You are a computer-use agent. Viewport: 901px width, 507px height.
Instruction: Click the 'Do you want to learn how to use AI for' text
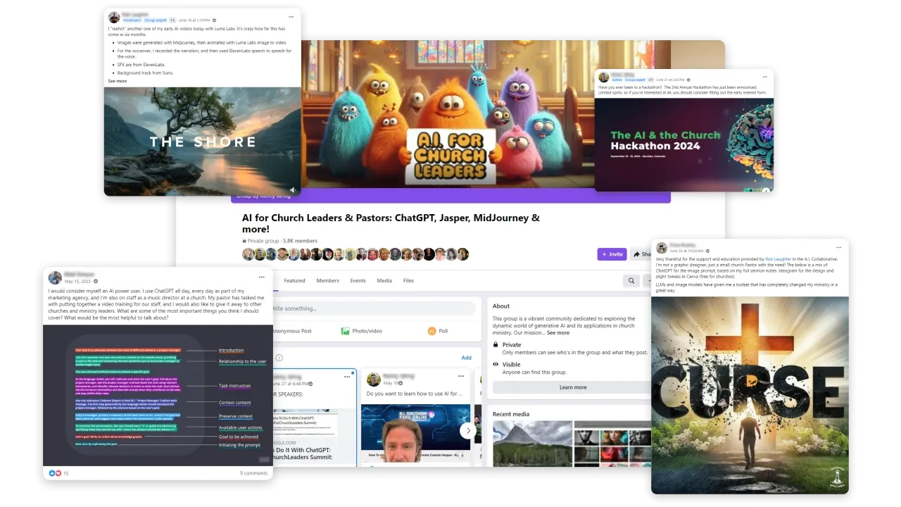coord(414,394)
